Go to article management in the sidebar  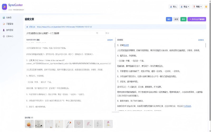[4, 24]
